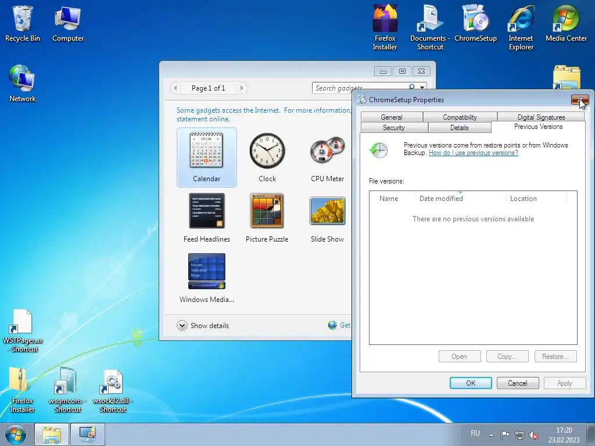Open the search gadgets dropdown arrow
Screen dimensions: 595x446
tap(422, 88)
